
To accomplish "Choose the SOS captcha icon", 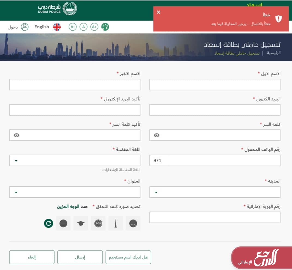I will [x=98, y=224].
